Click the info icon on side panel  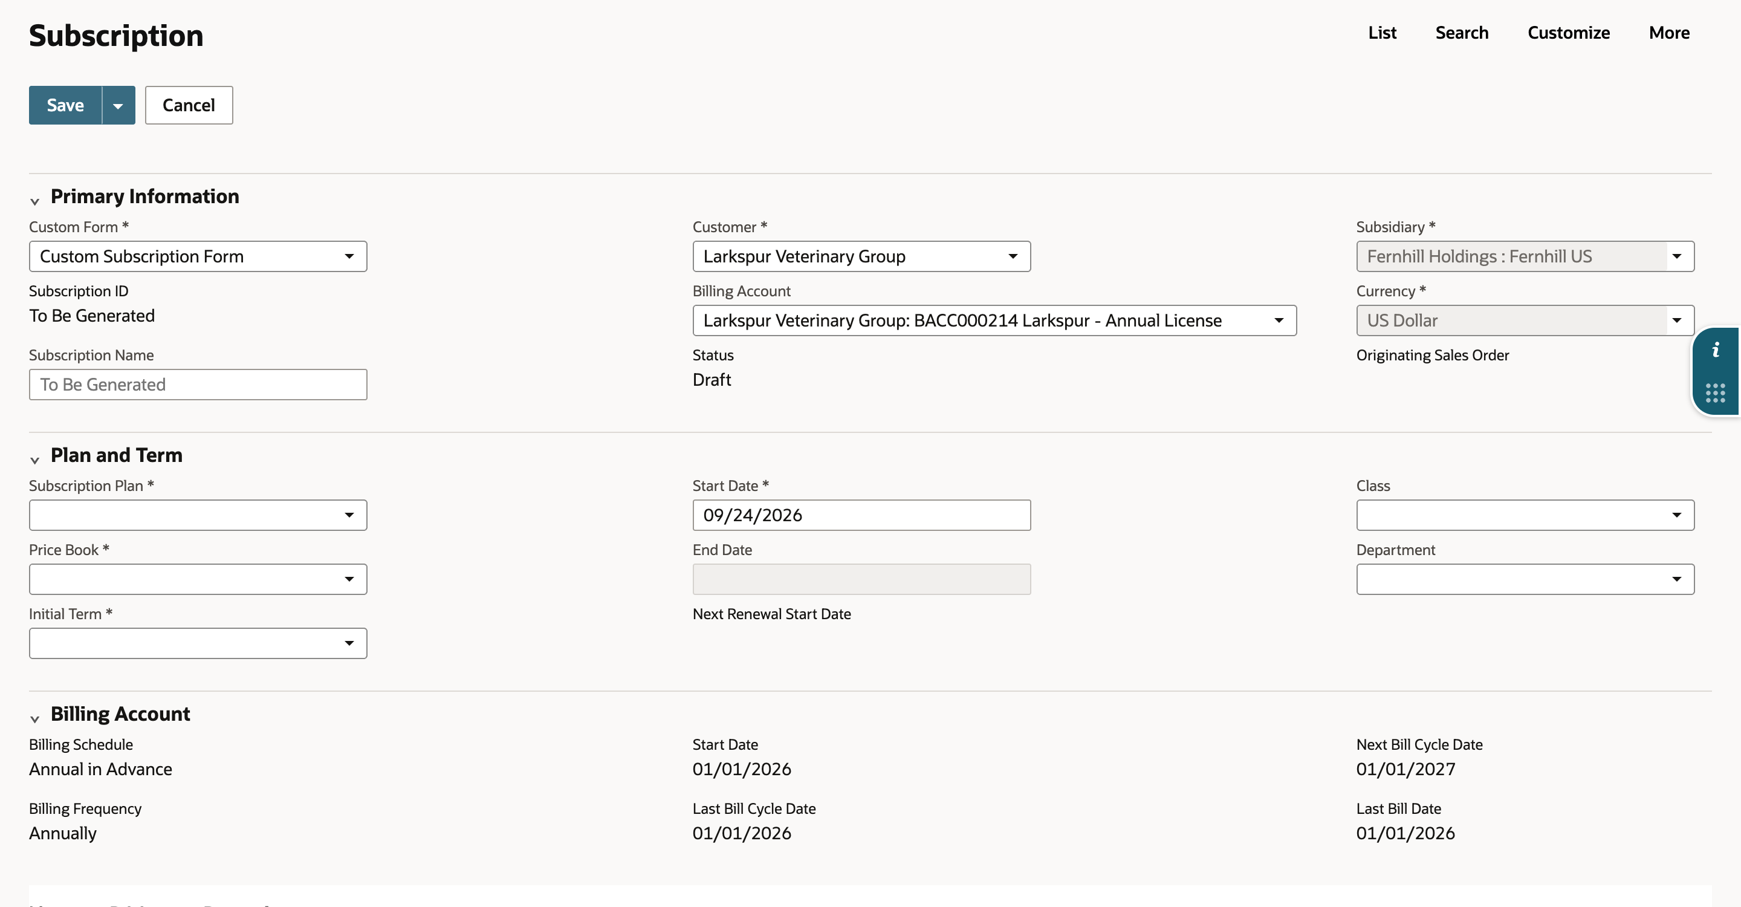coord(1716,350)
